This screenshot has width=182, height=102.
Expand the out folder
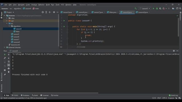point(7,21)
